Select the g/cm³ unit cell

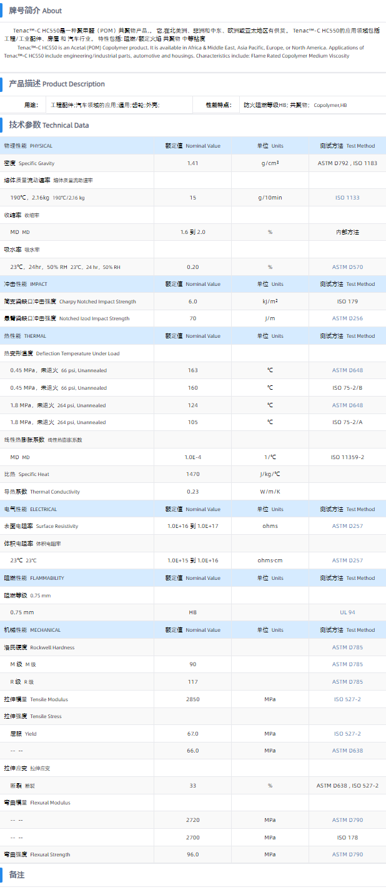pyautogui.click(x=270, y=163)
